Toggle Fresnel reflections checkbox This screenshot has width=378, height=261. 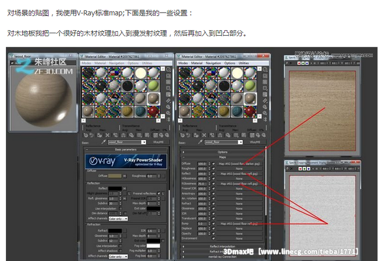[159, 193]
